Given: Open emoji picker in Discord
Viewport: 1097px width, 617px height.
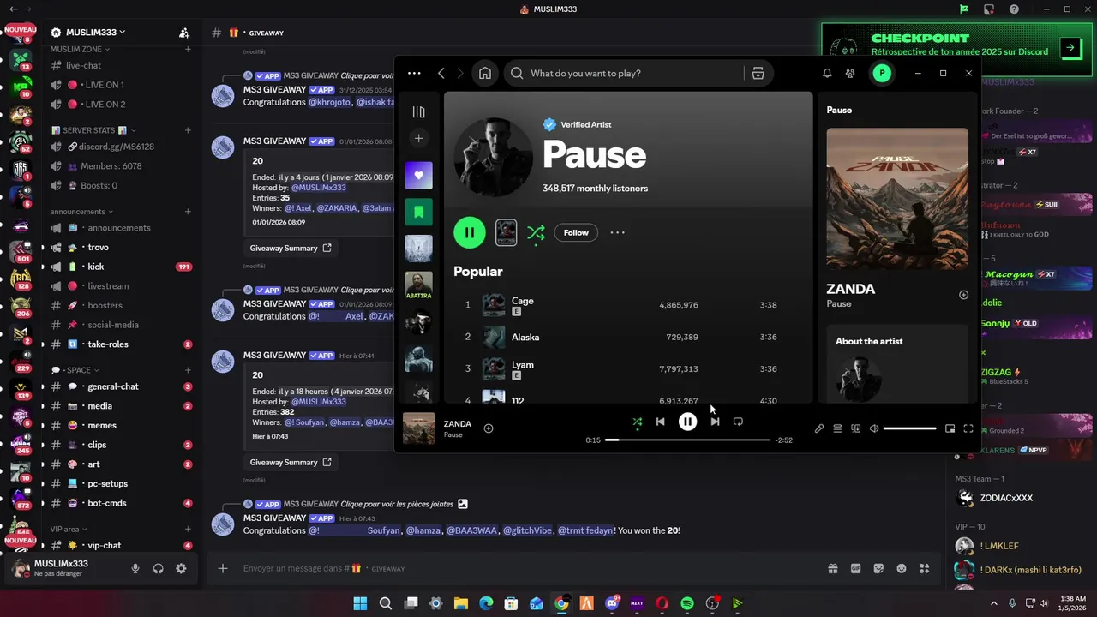Looking at the screenshot, I should coord(902,568).
